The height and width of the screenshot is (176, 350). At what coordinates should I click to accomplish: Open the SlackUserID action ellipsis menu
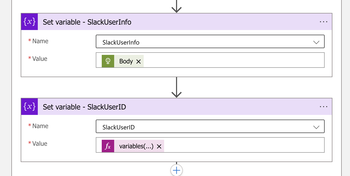tap(324, 107)
